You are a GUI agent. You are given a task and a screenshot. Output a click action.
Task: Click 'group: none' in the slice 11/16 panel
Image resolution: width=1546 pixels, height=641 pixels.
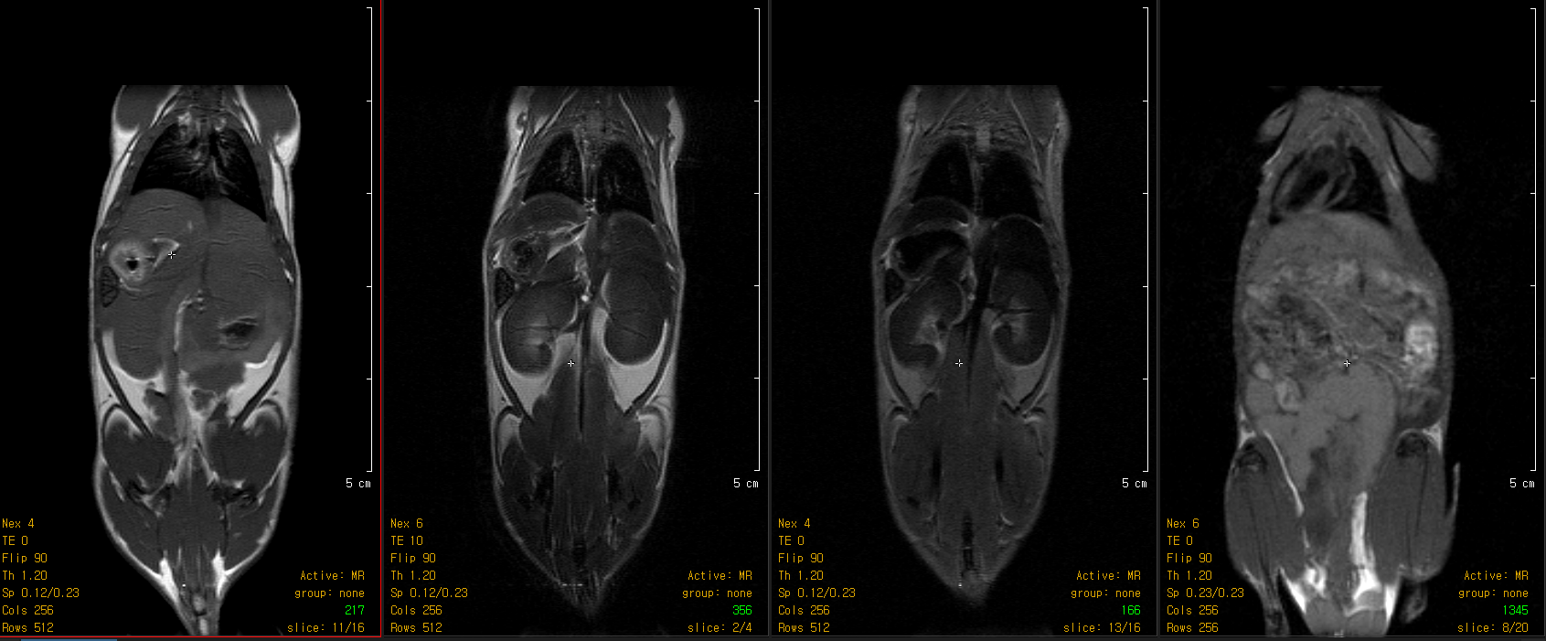329,593
